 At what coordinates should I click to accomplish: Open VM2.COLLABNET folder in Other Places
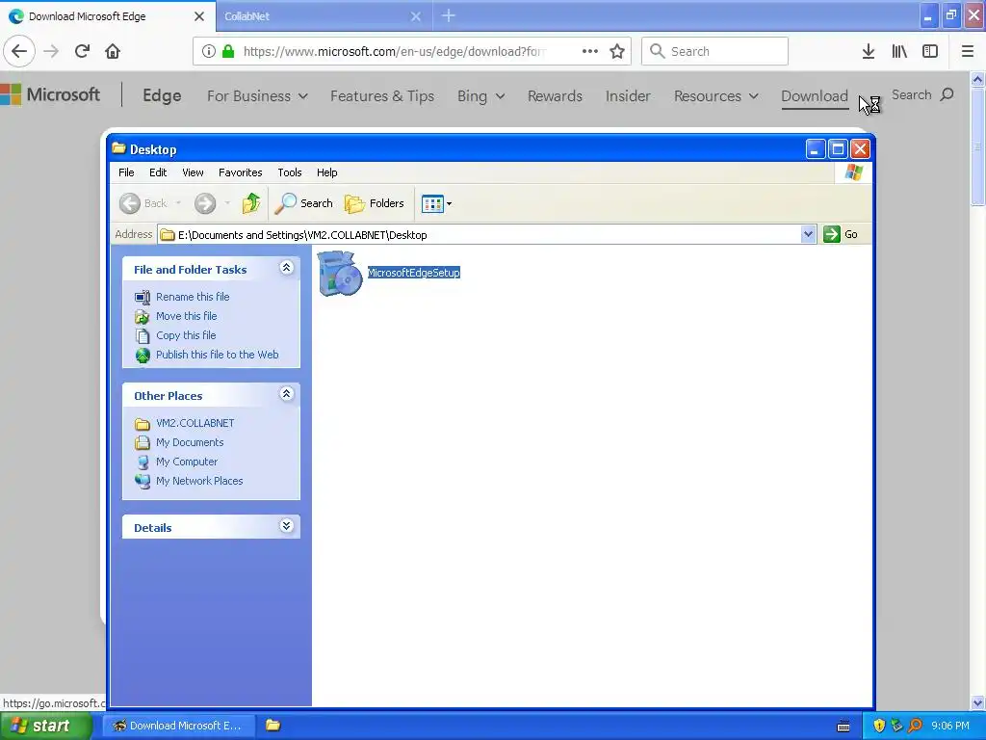(195, 423)
